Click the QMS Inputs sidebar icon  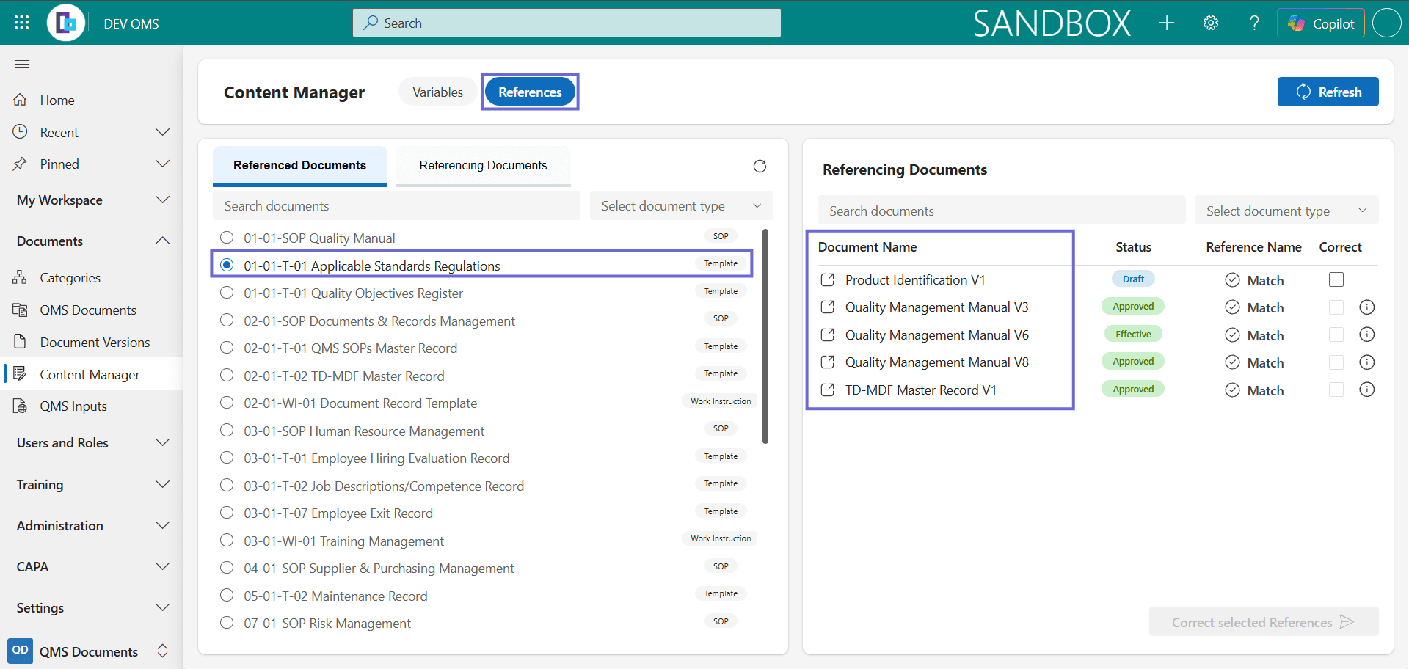coord(21,406)
